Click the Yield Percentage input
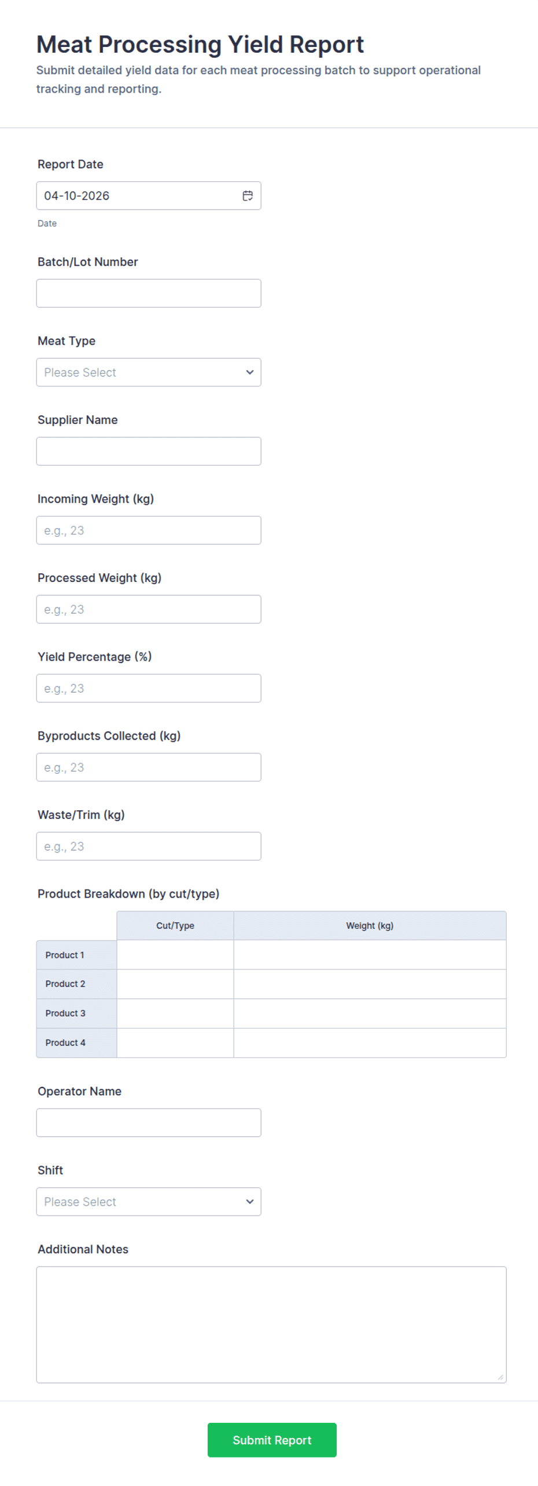This screenshot has width=538, height=1486. (x=148, y=688)
